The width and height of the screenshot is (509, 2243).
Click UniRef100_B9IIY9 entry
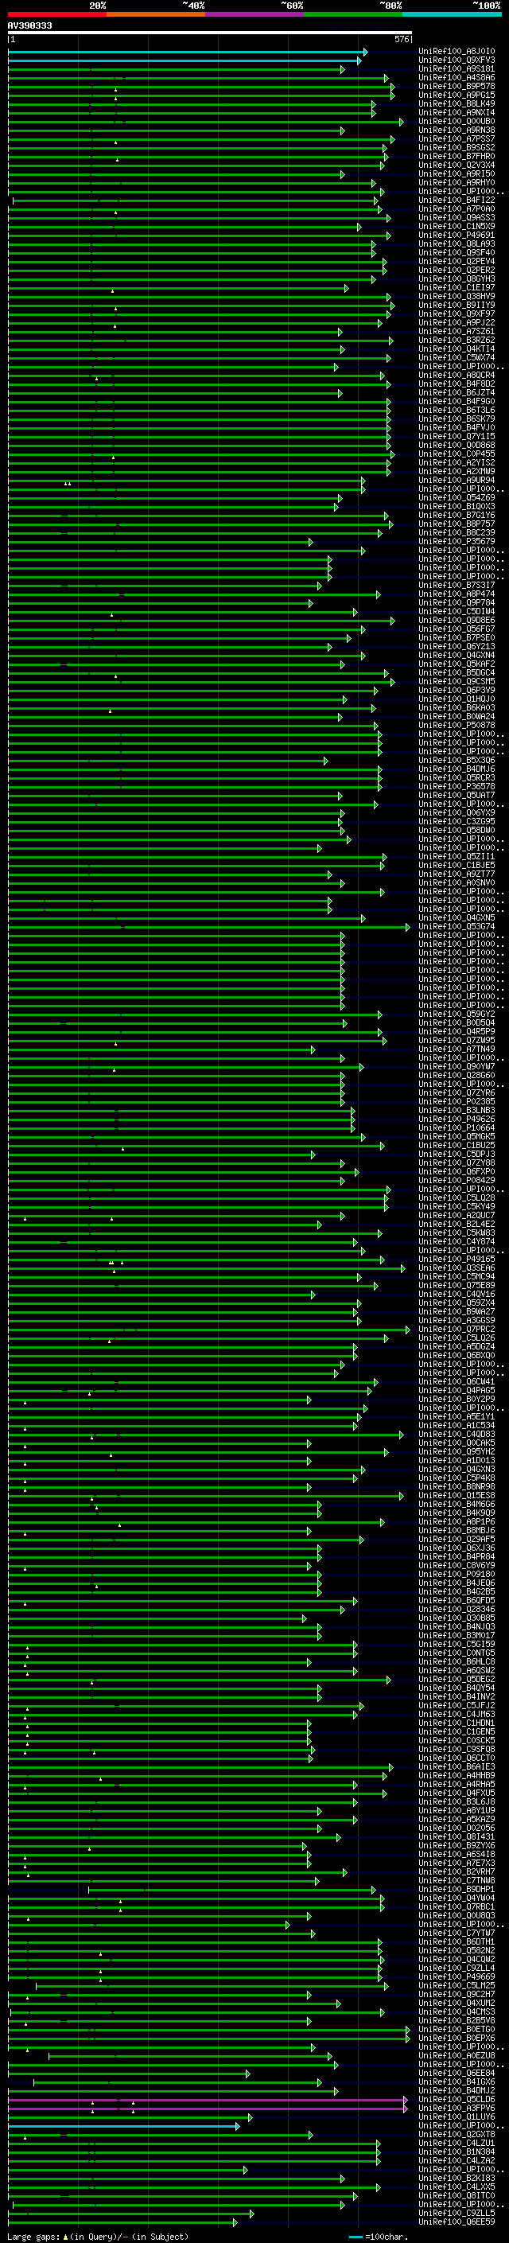pyautogui.click(x=457, y=305)
